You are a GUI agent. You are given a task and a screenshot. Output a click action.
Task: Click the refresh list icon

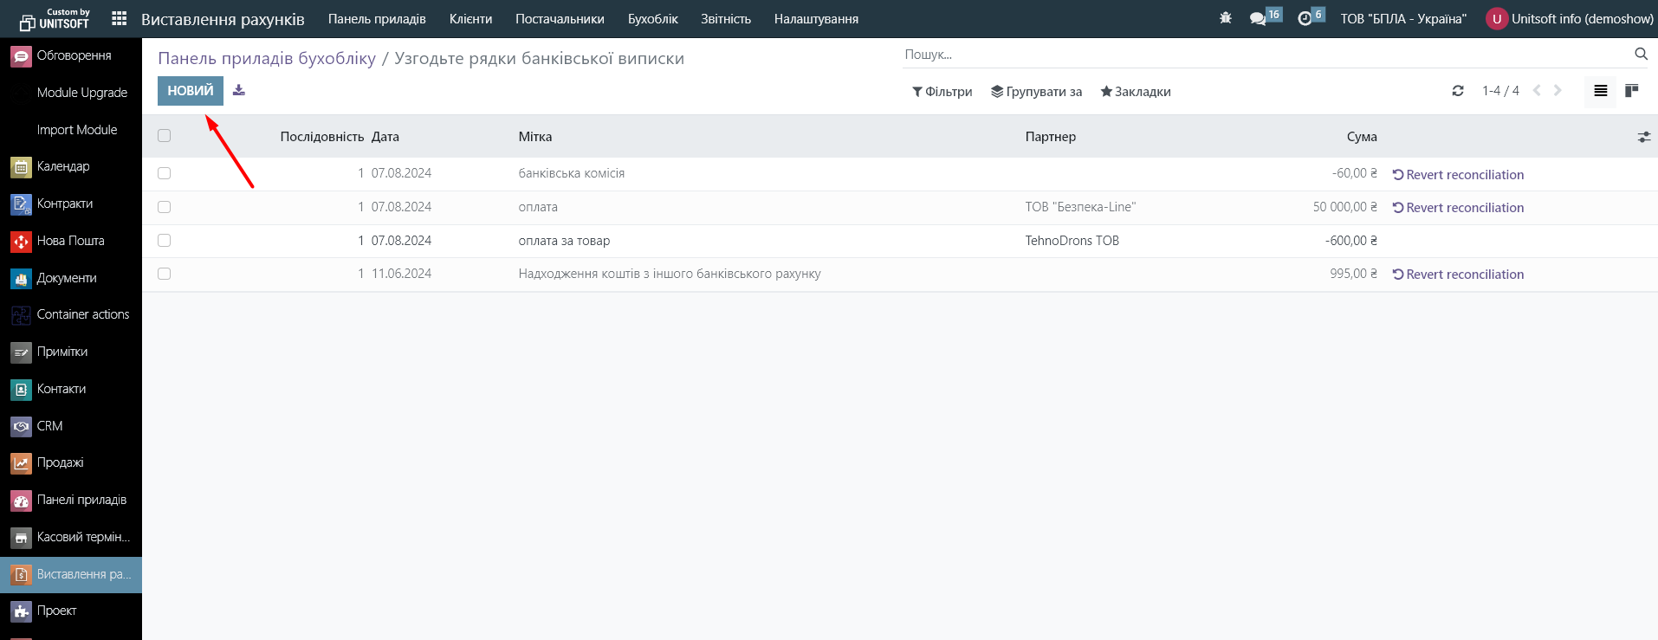[1458, 91]
